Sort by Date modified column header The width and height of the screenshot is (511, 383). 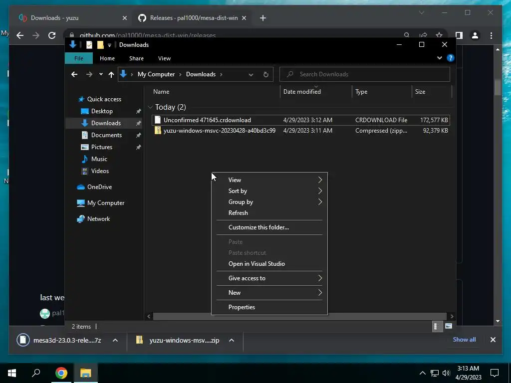pos(316,92)
